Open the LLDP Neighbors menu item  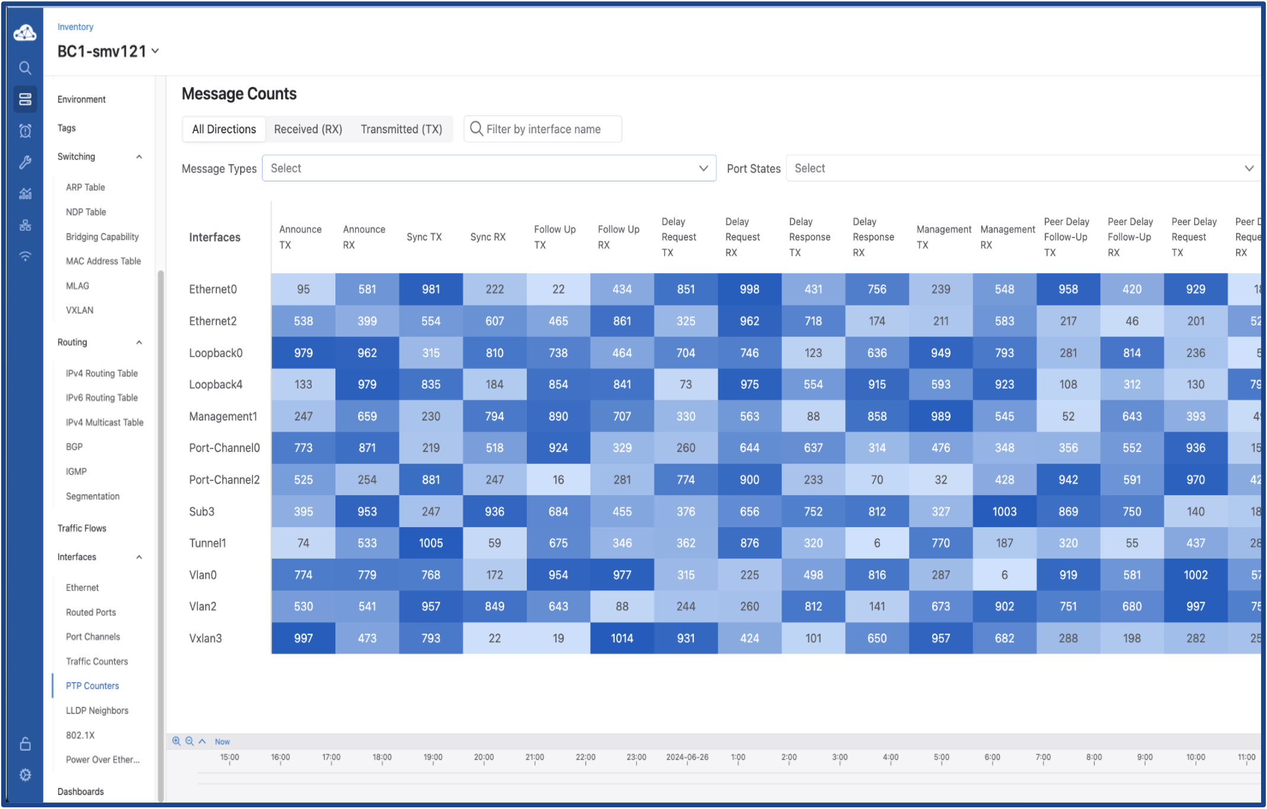[x=97, y=710]
